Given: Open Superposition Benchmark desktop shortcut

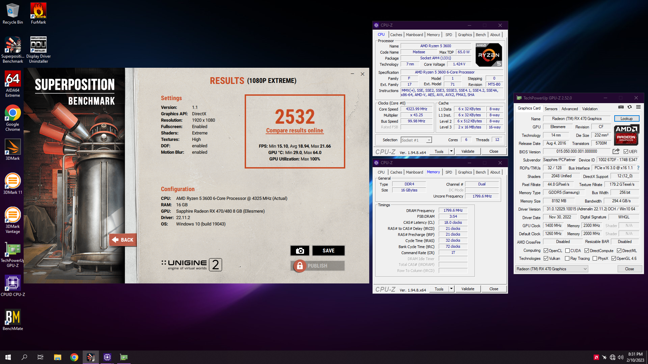Looking at the screenshot, I should coord(13,50).
